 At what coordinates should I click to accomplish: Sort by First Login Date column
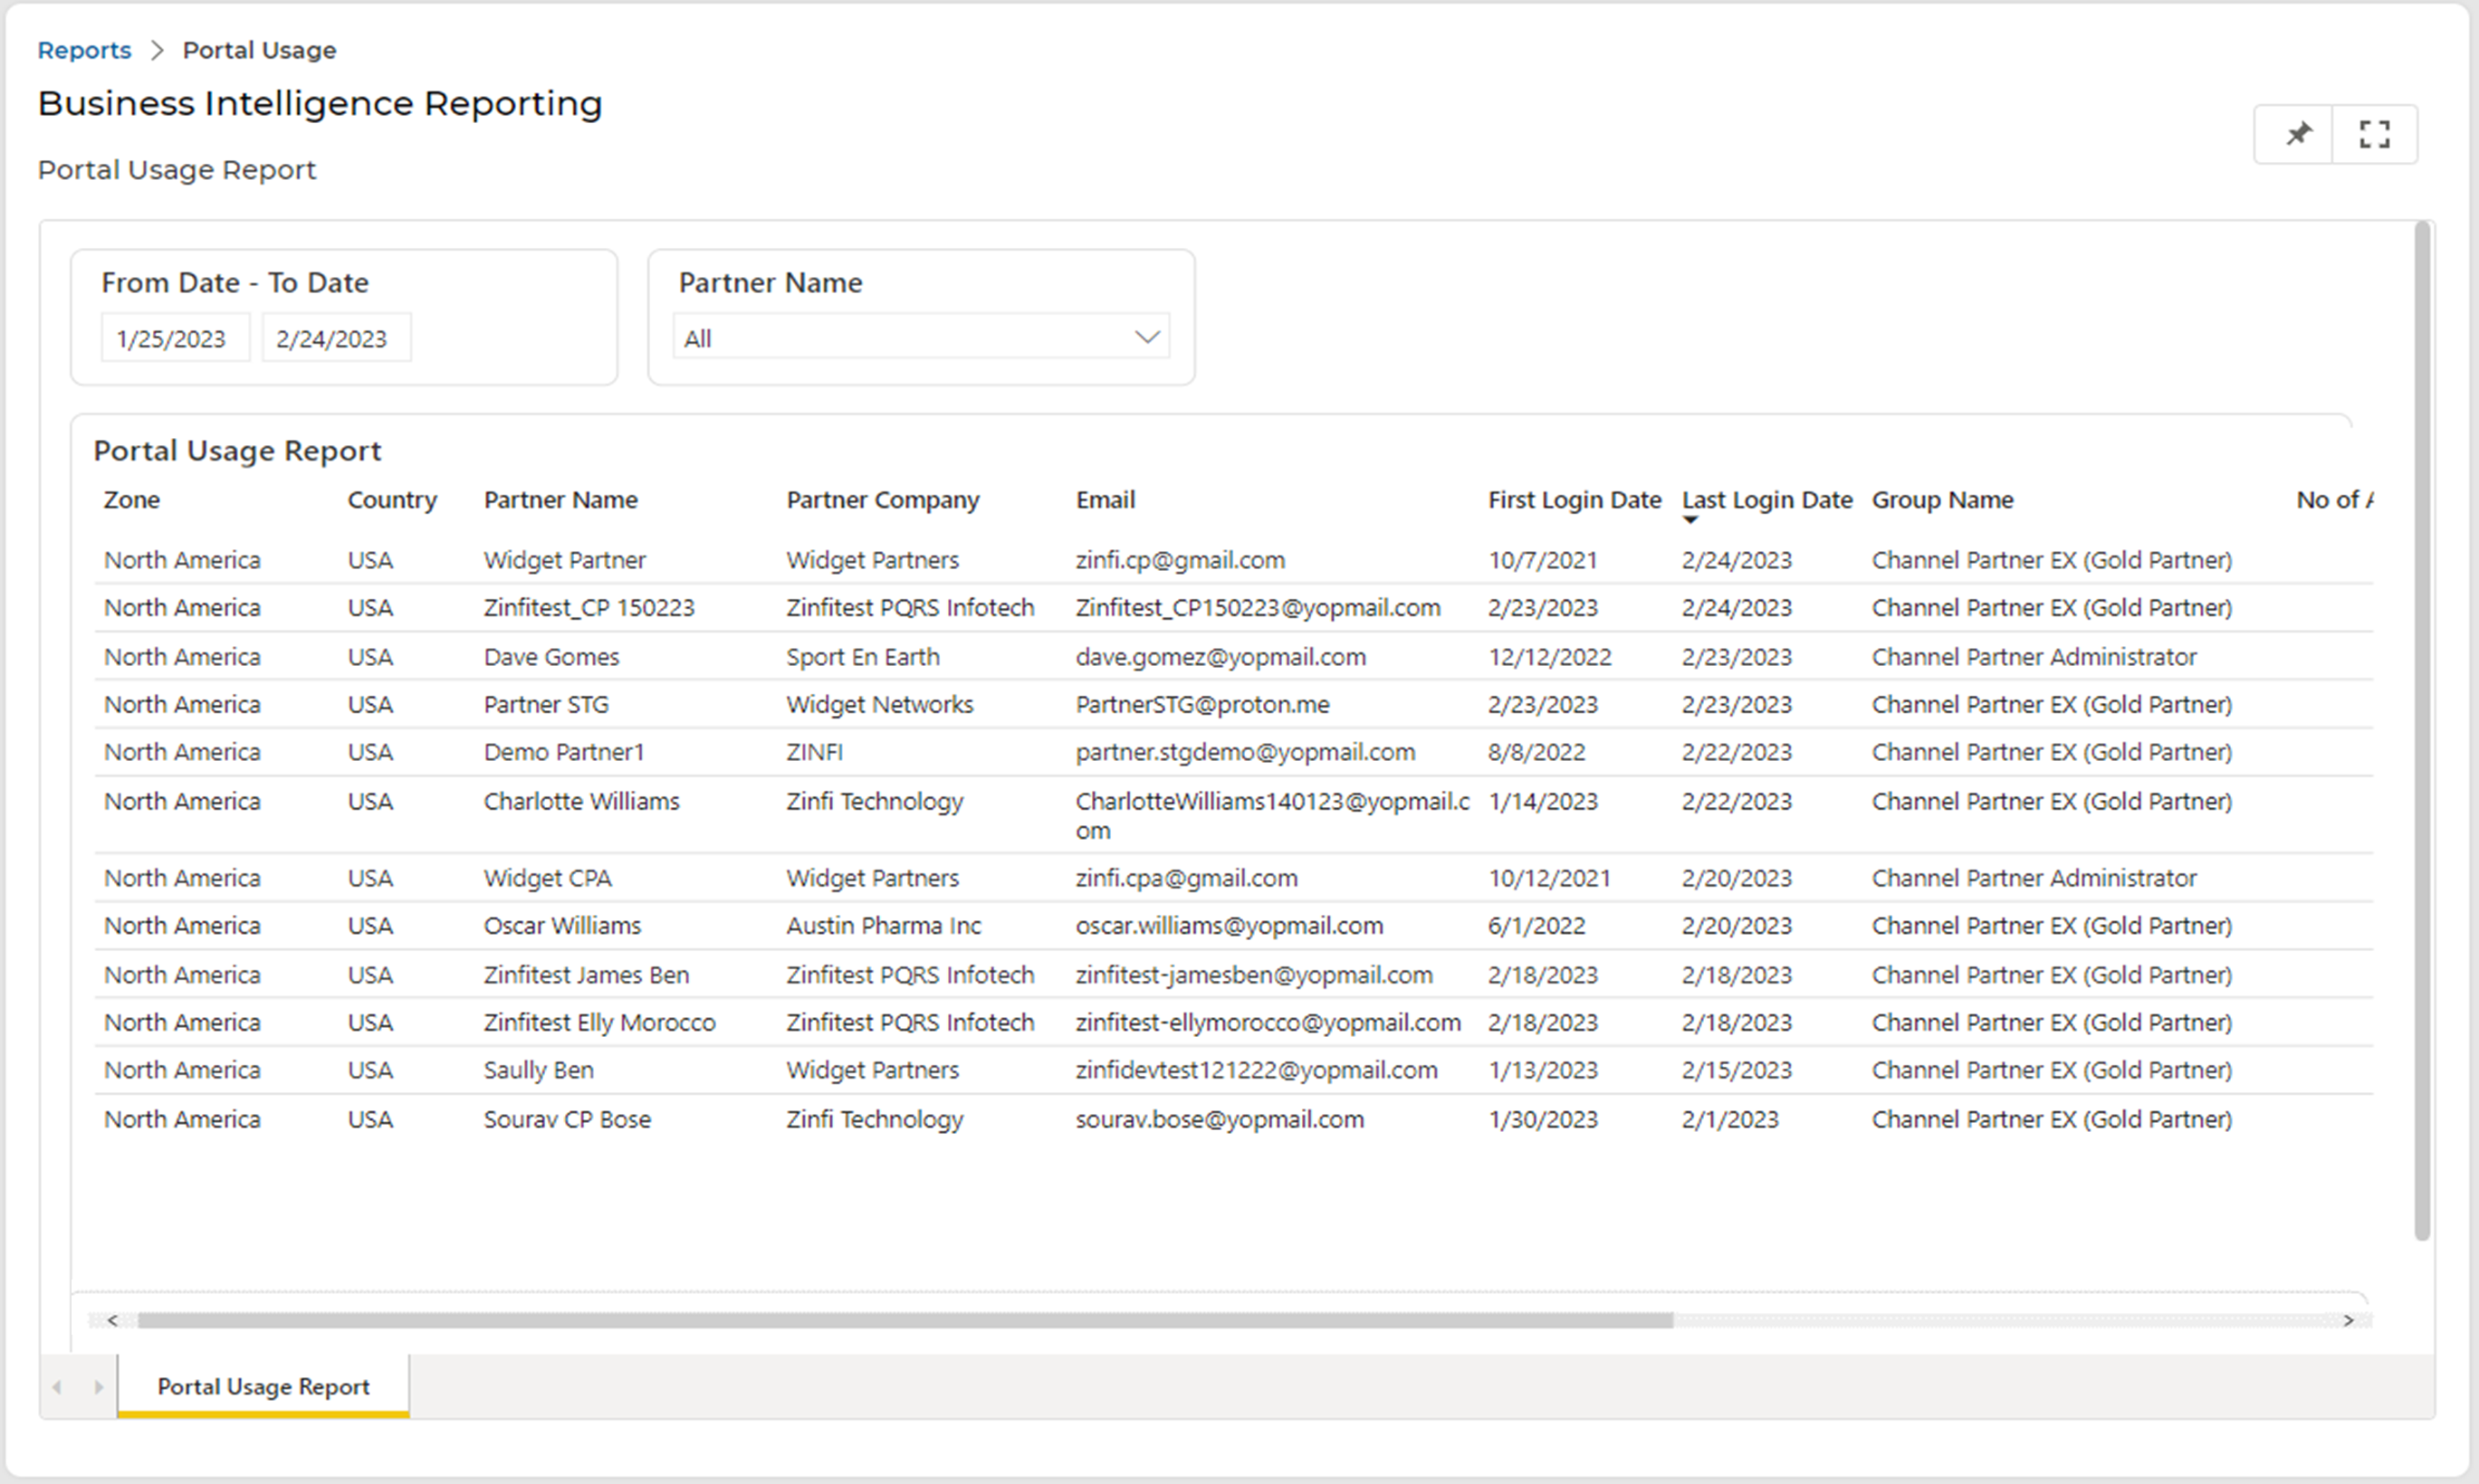click(x=1574, y=500)
